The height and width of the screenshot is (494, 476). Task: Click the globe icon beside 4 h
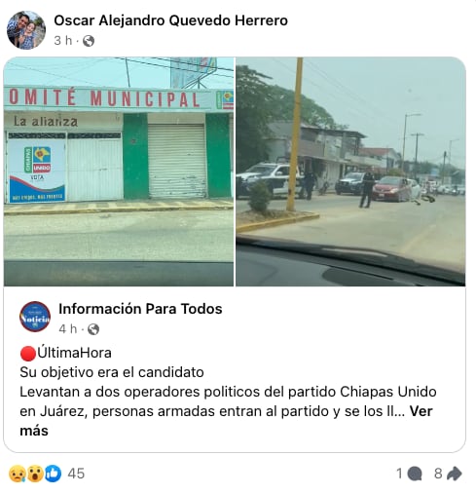(93, 329)
